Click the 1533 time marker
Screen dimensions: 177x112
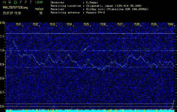[52, 24]
